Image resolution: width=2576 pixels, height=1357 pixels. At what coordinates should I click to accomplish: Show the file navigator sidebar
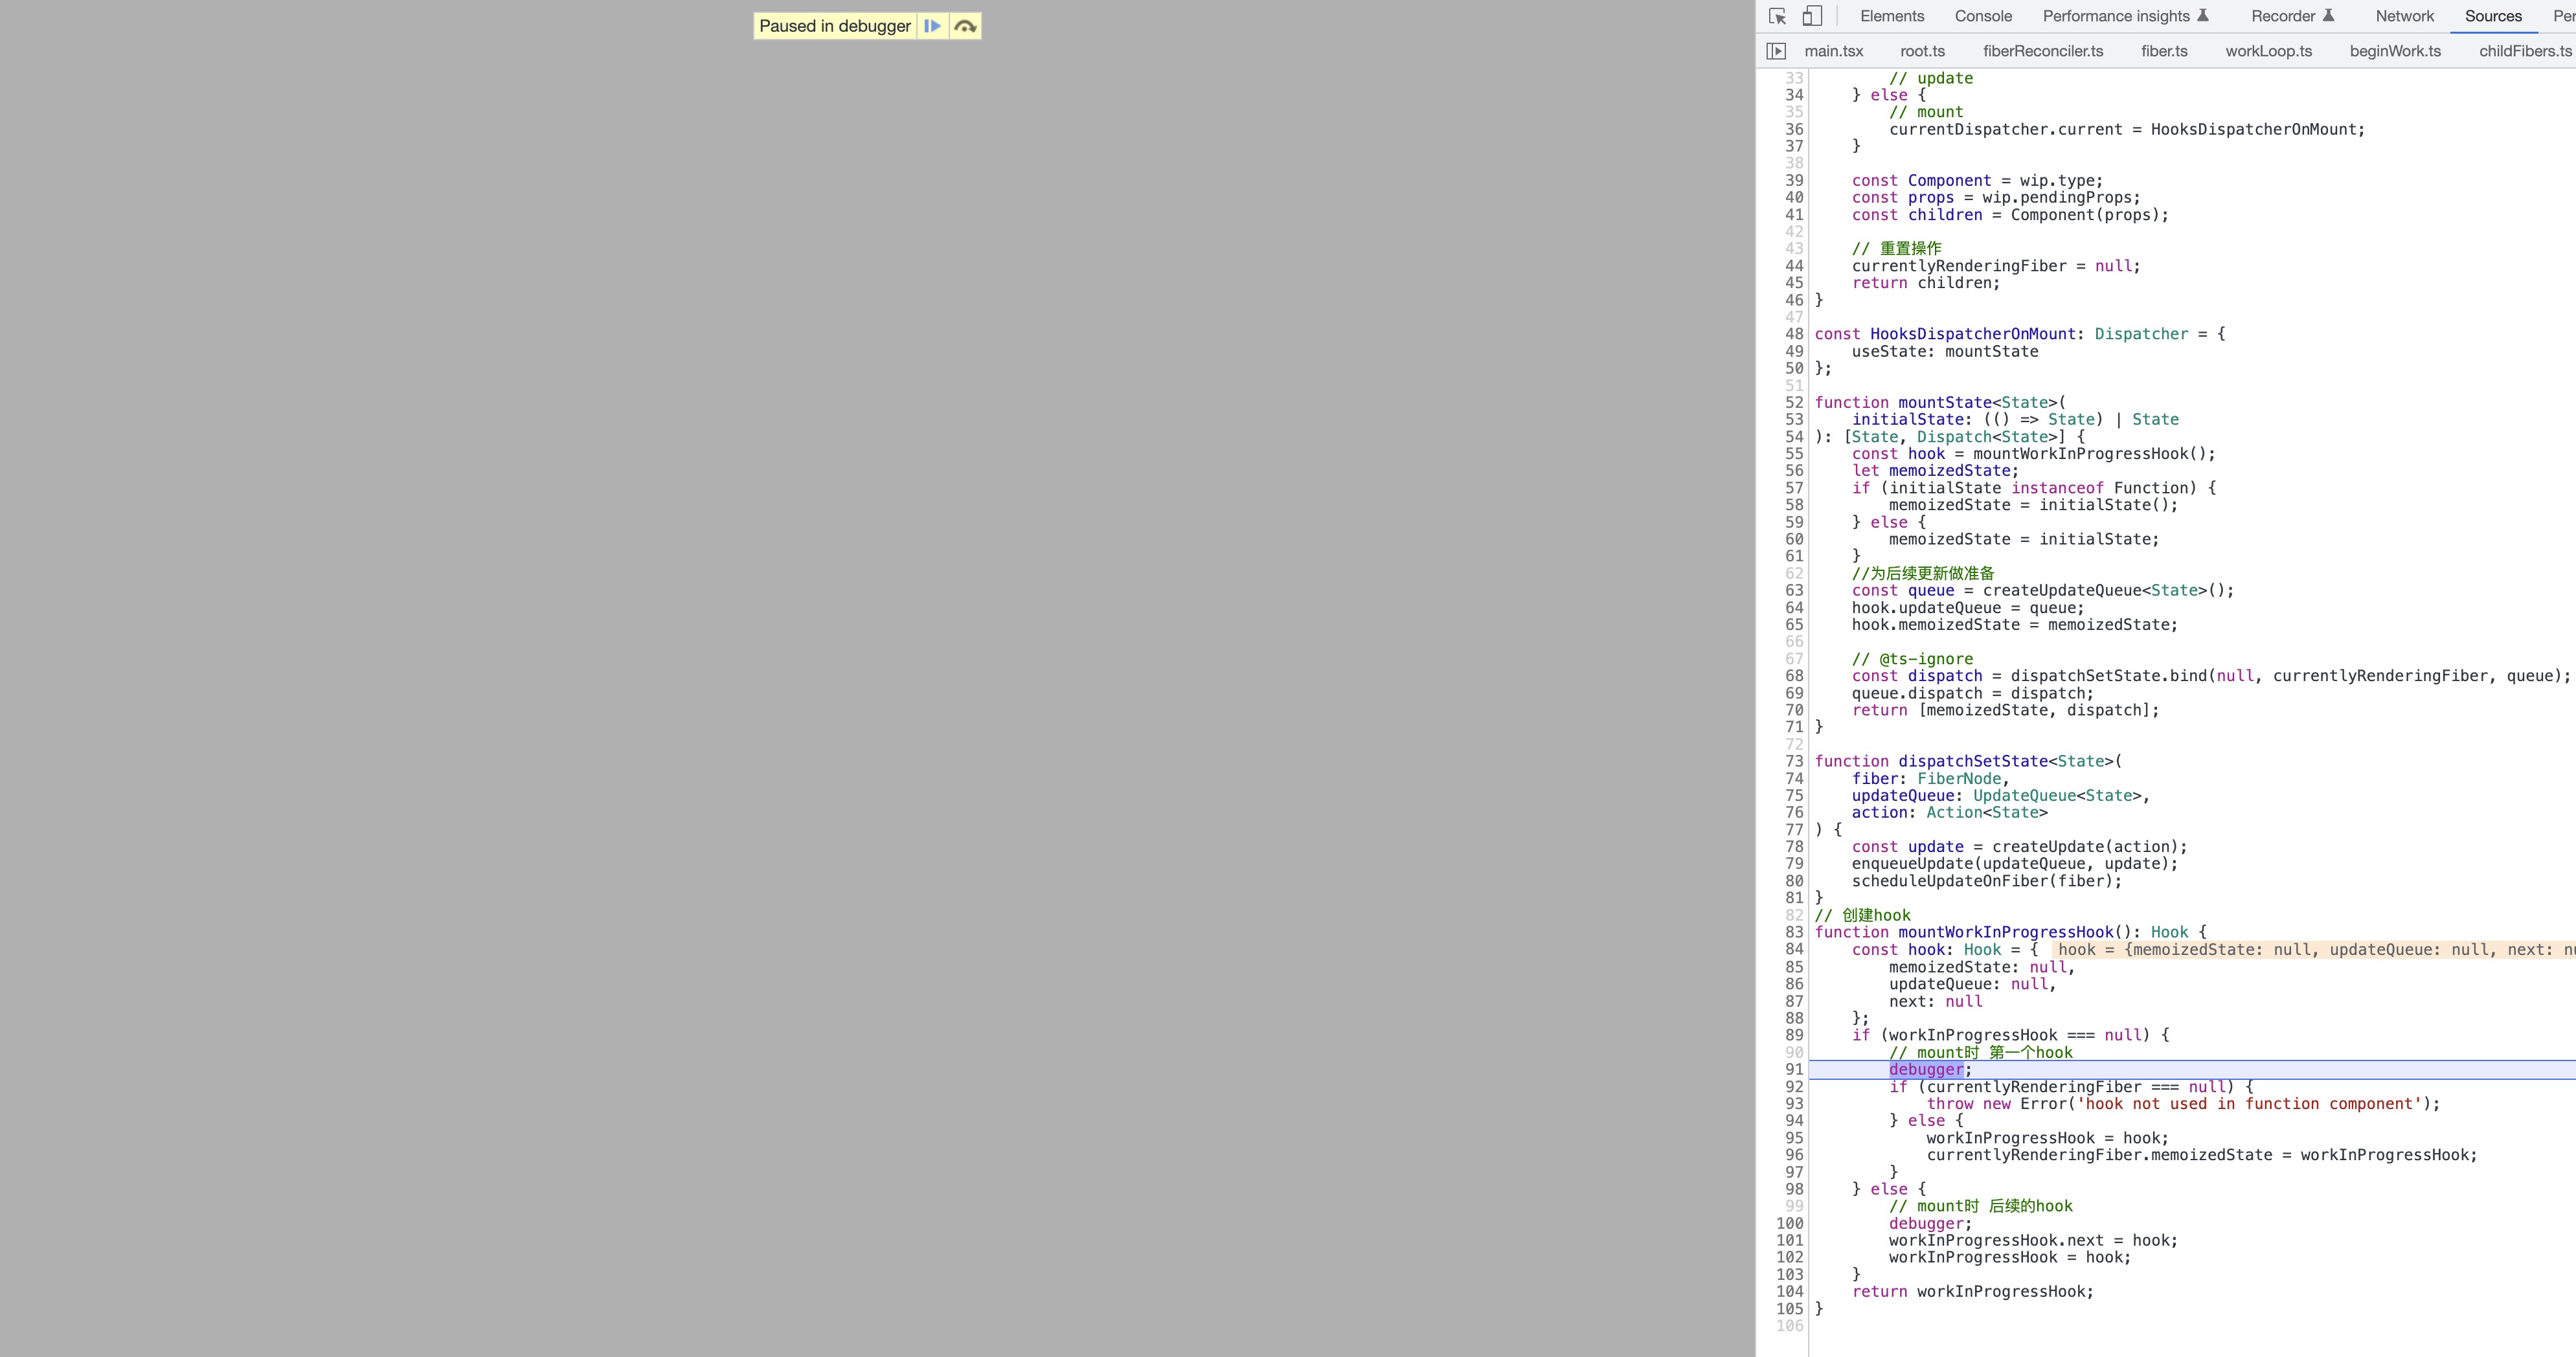pyautogui.click(x=1776, y=51)
